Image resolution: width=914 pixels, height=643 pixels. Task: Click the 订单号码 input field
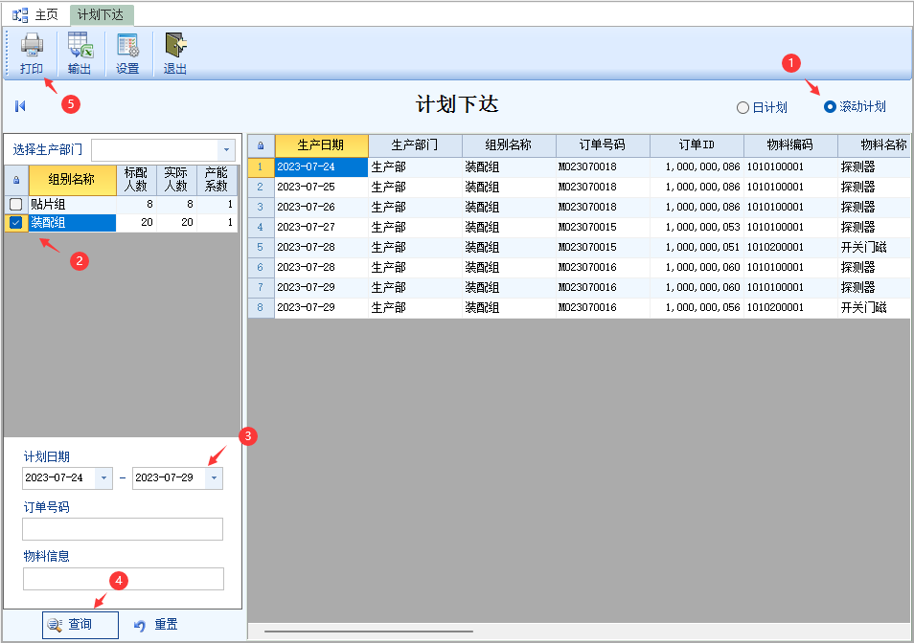pyautogui.click(x=123, y=529)
